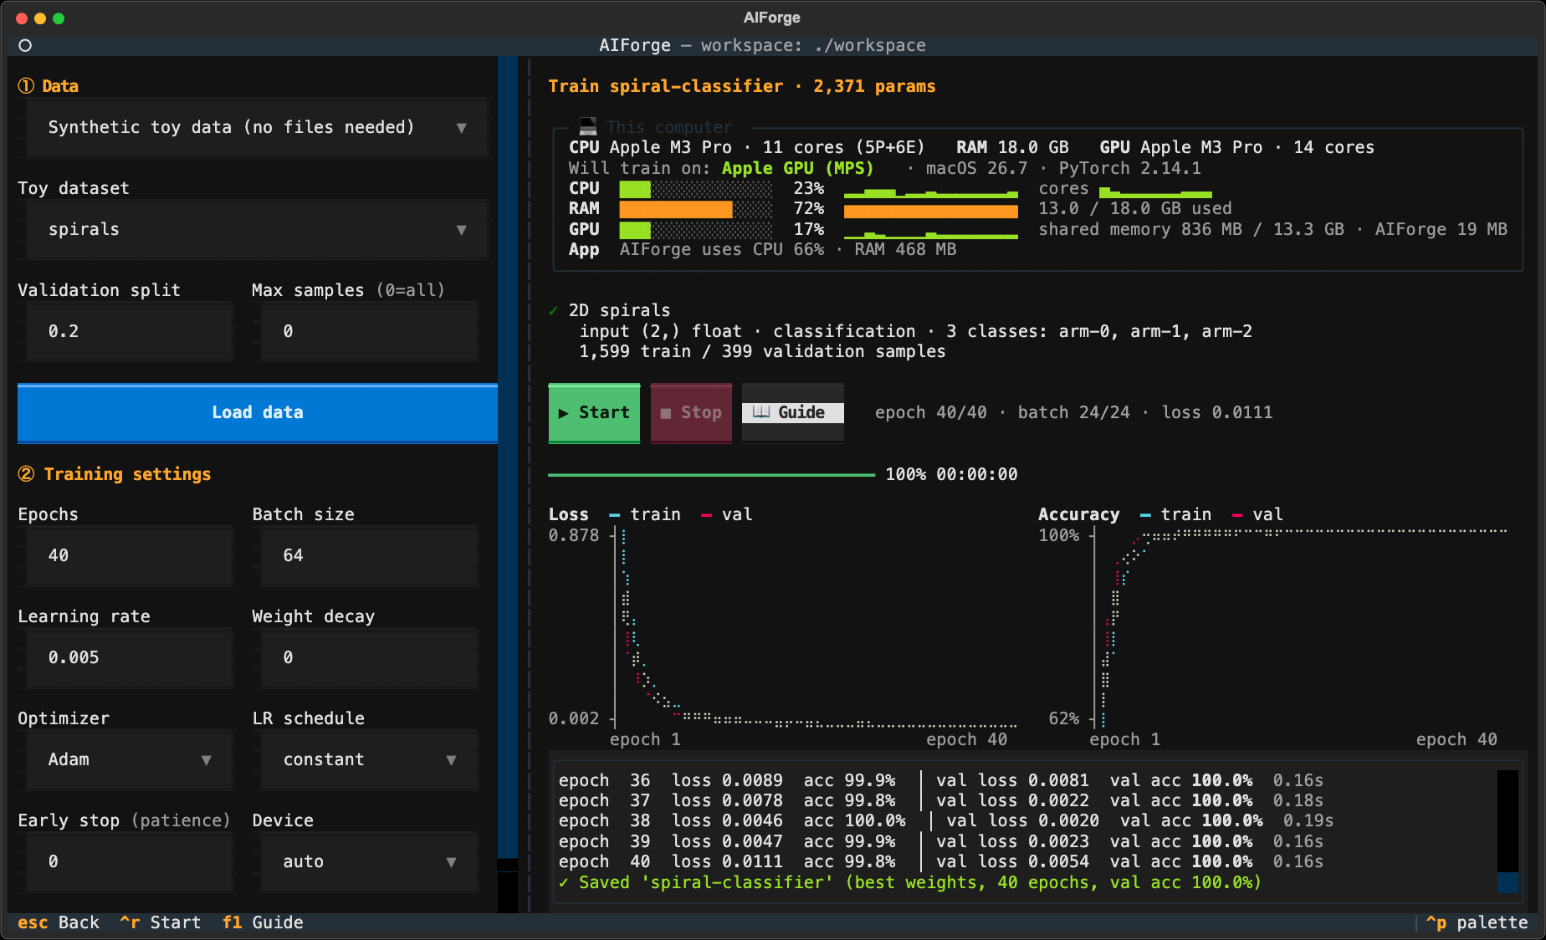This screenshot has width=1546, height=940.
Task: Open '^p palette' in the footer
Action: point(1477,922)
